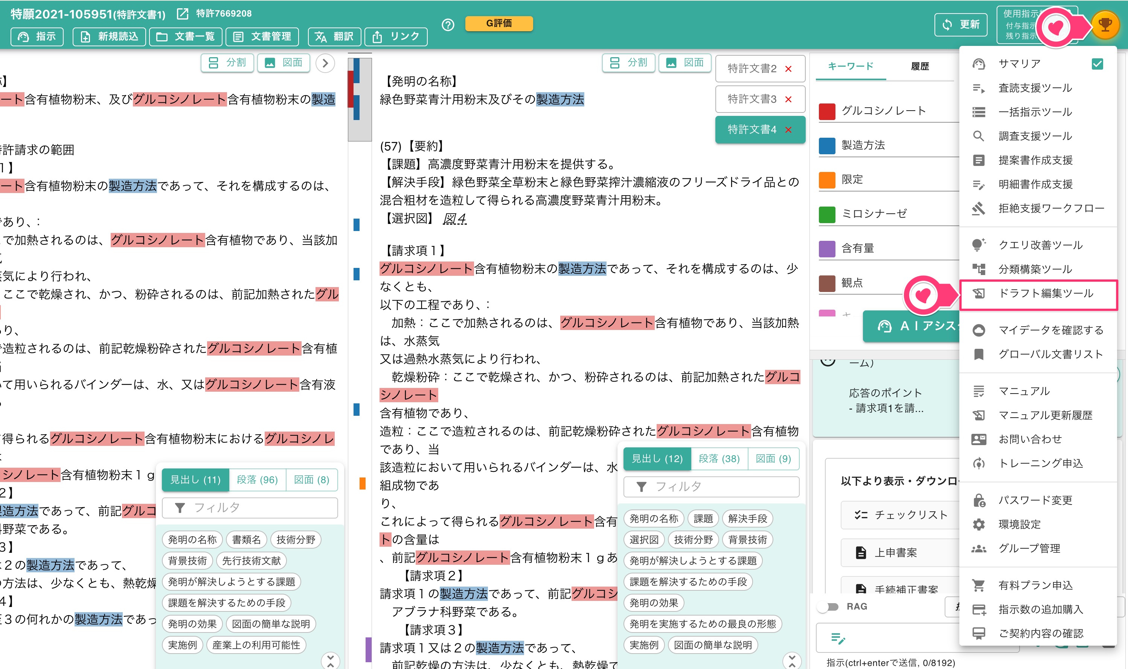Switch to the 特許文書2 tab

click(752, 68)
